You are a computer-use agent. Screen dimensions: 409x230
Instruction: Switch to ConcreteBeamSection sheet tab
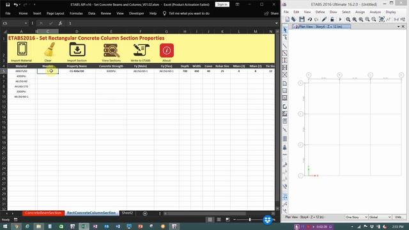43,213
